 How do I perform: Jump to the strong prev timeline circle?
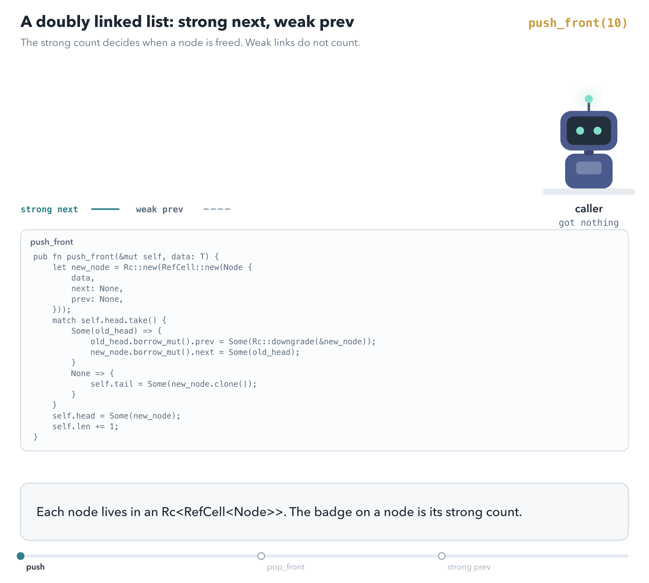442,556
